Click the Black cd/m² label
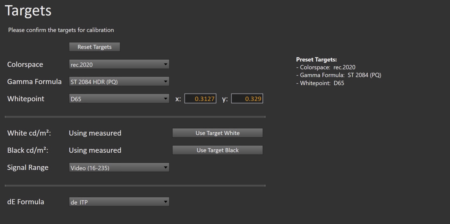 coord(28,150)
